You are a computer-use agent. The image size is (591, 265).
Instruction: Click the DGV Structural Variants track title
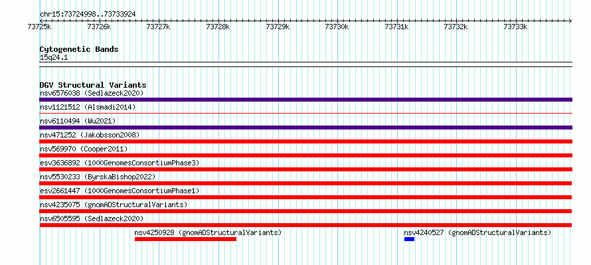pos(93,85)
